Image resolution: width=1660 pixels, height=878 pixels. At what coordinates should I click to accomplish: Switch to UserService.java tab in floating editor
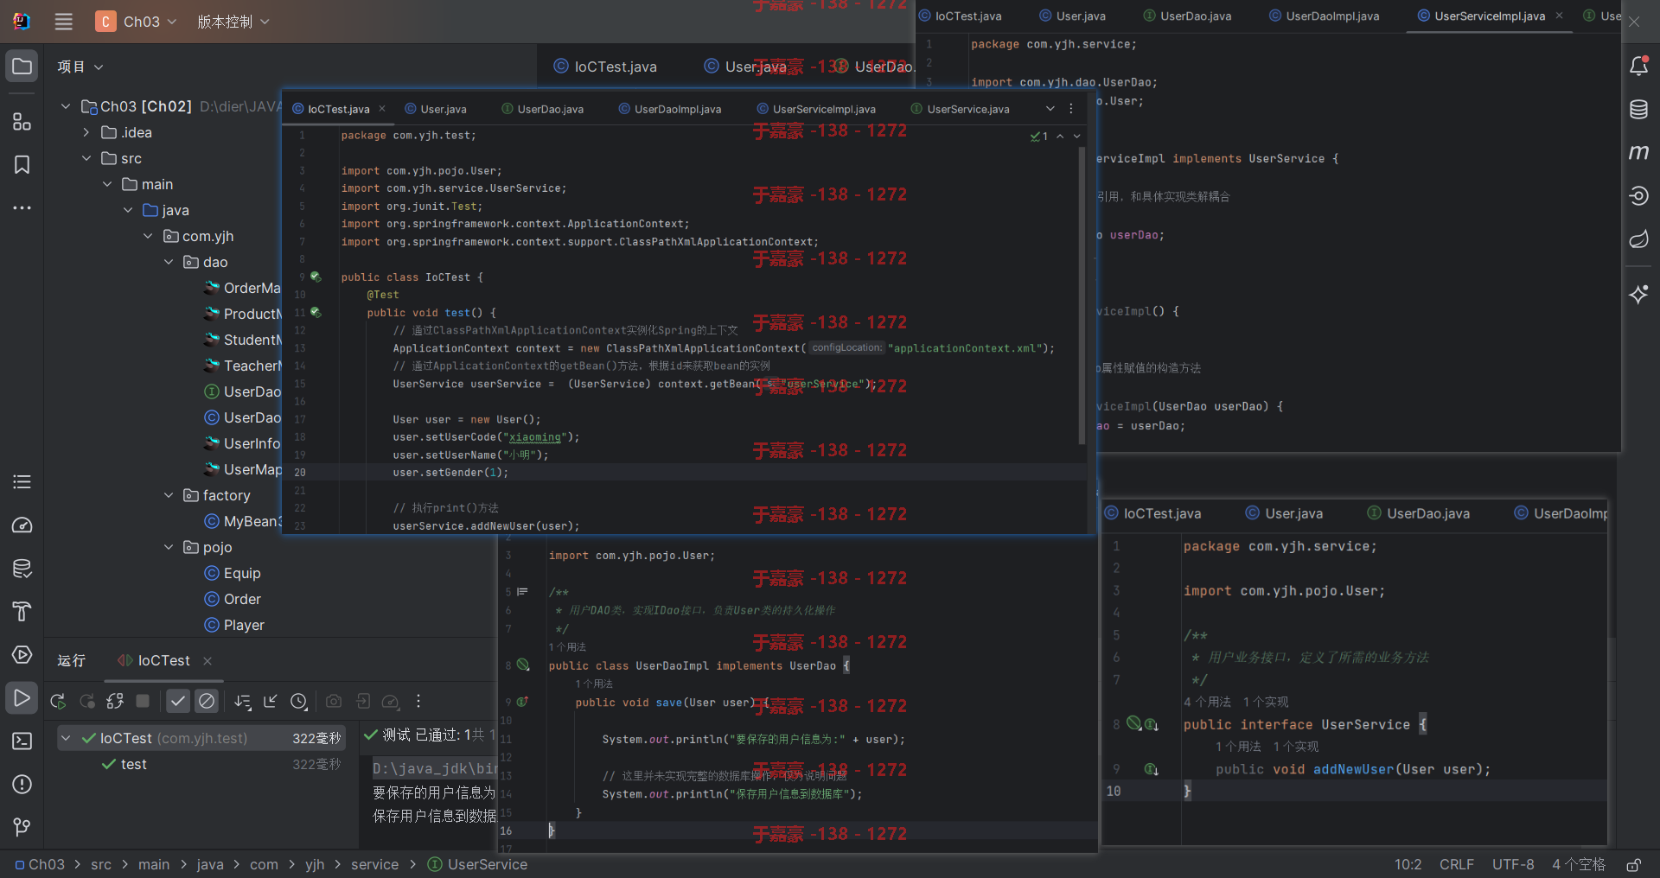click(961, 109)
